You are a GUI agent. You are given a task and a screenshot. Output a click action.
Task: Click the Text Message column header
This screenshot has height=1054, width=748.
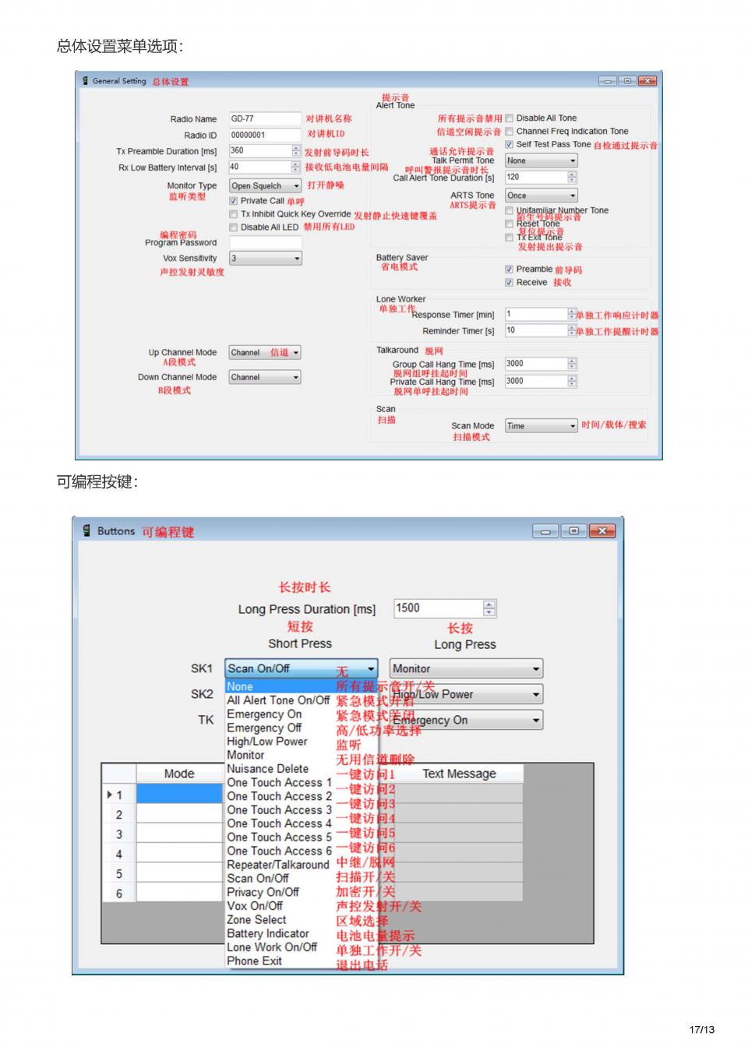pos(459,774)
